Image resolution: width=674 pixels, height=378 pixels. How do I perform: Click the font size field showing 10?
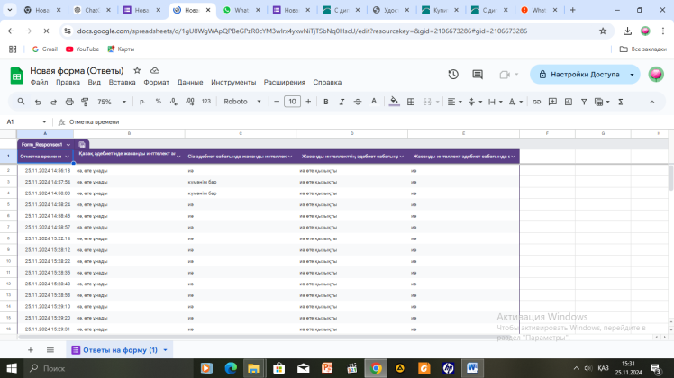(292, 102)
